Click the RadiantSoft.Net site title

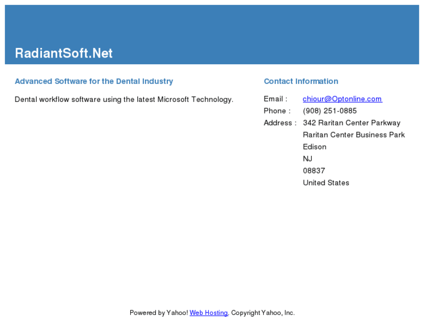point(64,53)
